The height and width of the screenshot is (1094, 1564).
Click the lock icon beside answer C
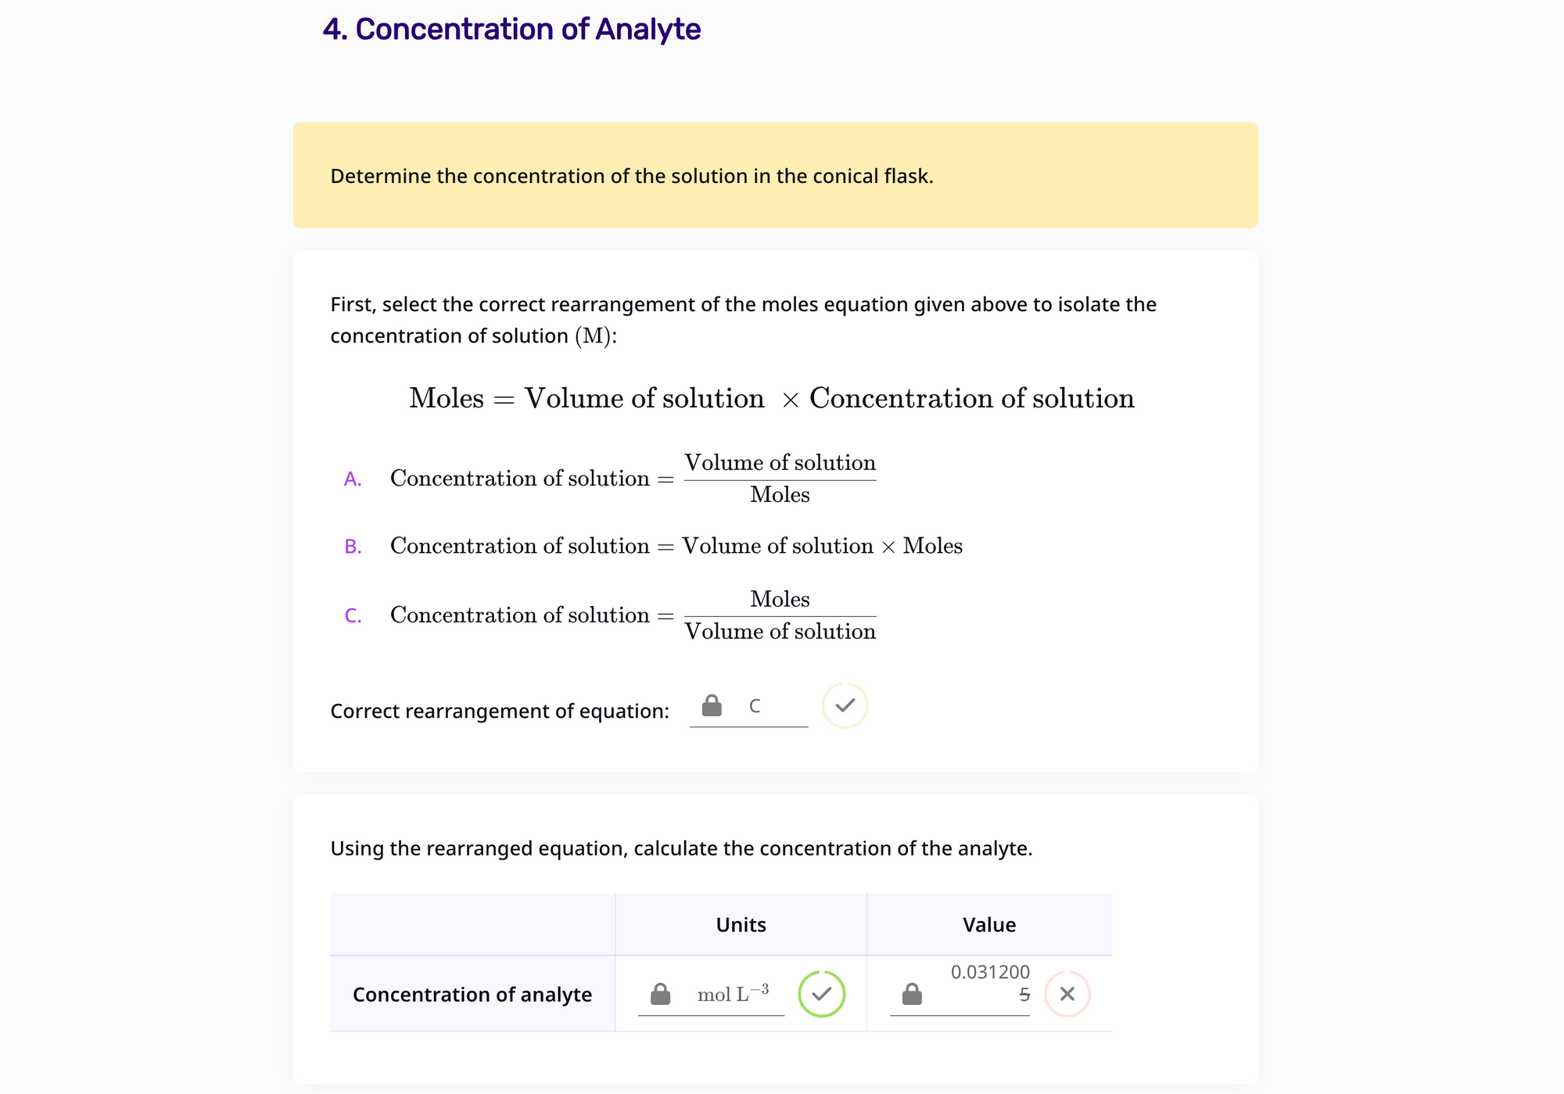(x=712, y=705)
